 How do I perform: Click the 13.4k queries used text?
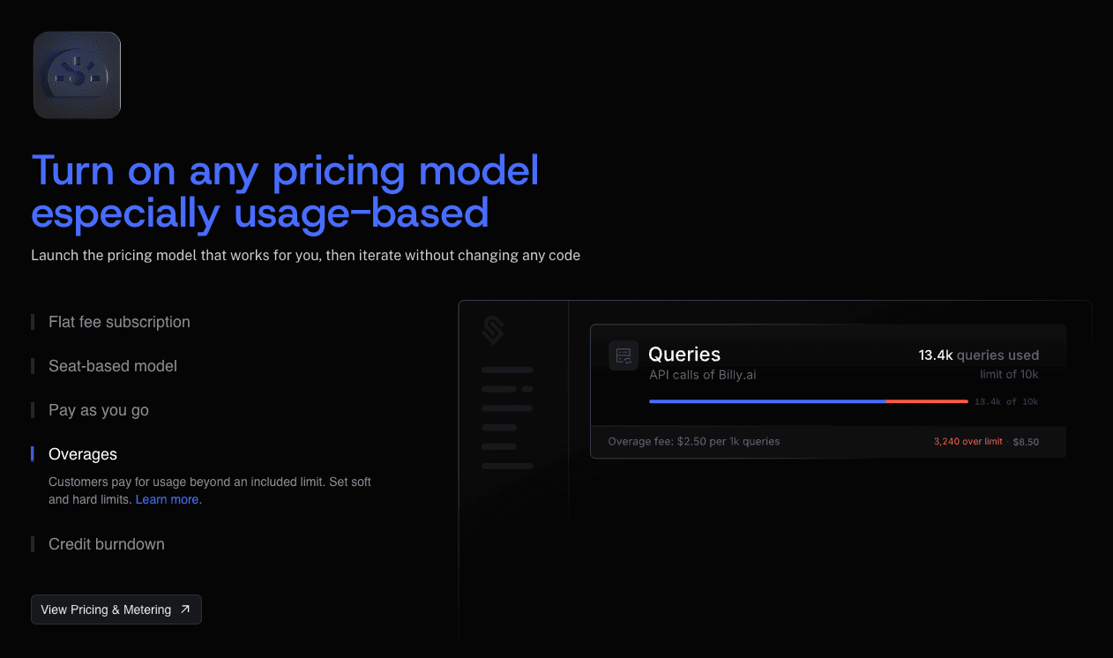click(978, 355)
